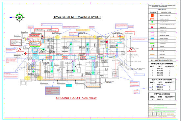Click the GROUND FLOOR PLAN VIEW caption
This screenshot has width=181, height=121.
76,98
